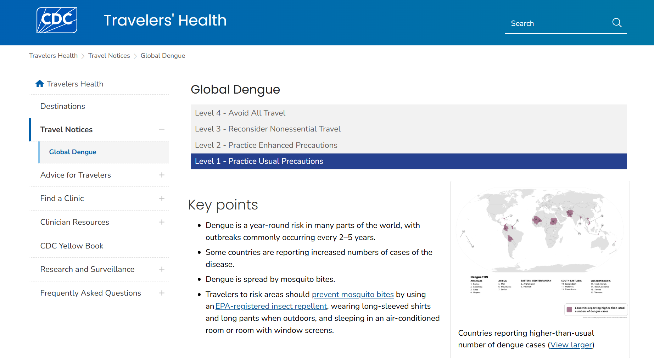Image resolution: width=654 pixels, height=358 pixels.
Task: Open the CDC Yellow Book page
Action: pyautogui.click(x=72, y=246)
